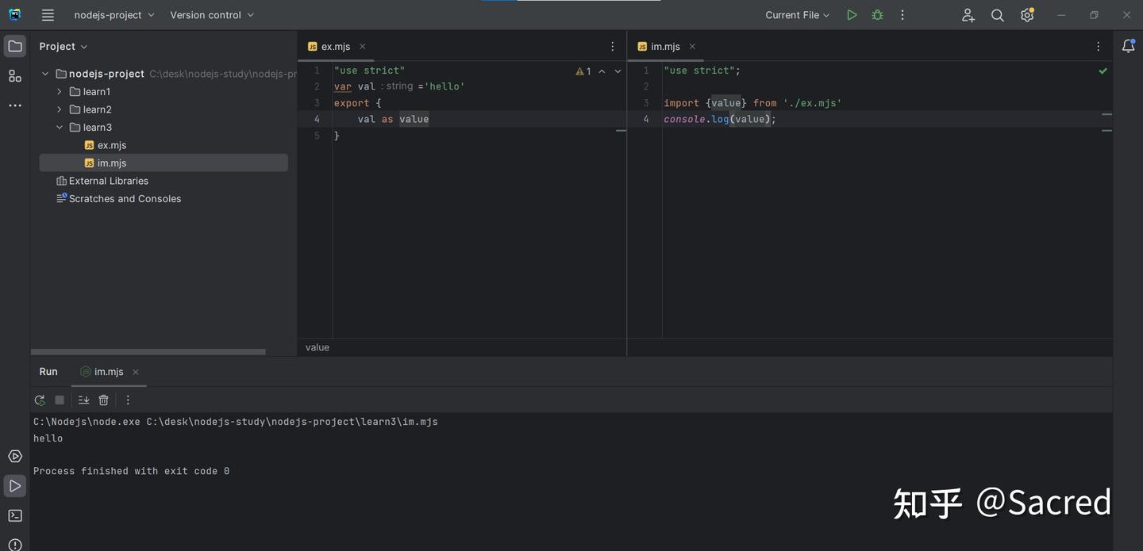
Task: Select ex.mjs in the project tree
Action: (x=112, y=145)
